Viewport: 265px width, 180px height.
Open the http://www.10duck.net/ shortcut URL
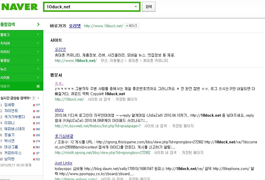point(104,26)
